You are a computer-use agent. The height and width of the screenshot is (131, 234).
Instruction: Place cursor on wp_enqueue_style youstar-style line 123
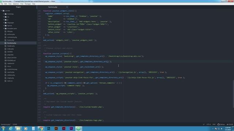78,61
